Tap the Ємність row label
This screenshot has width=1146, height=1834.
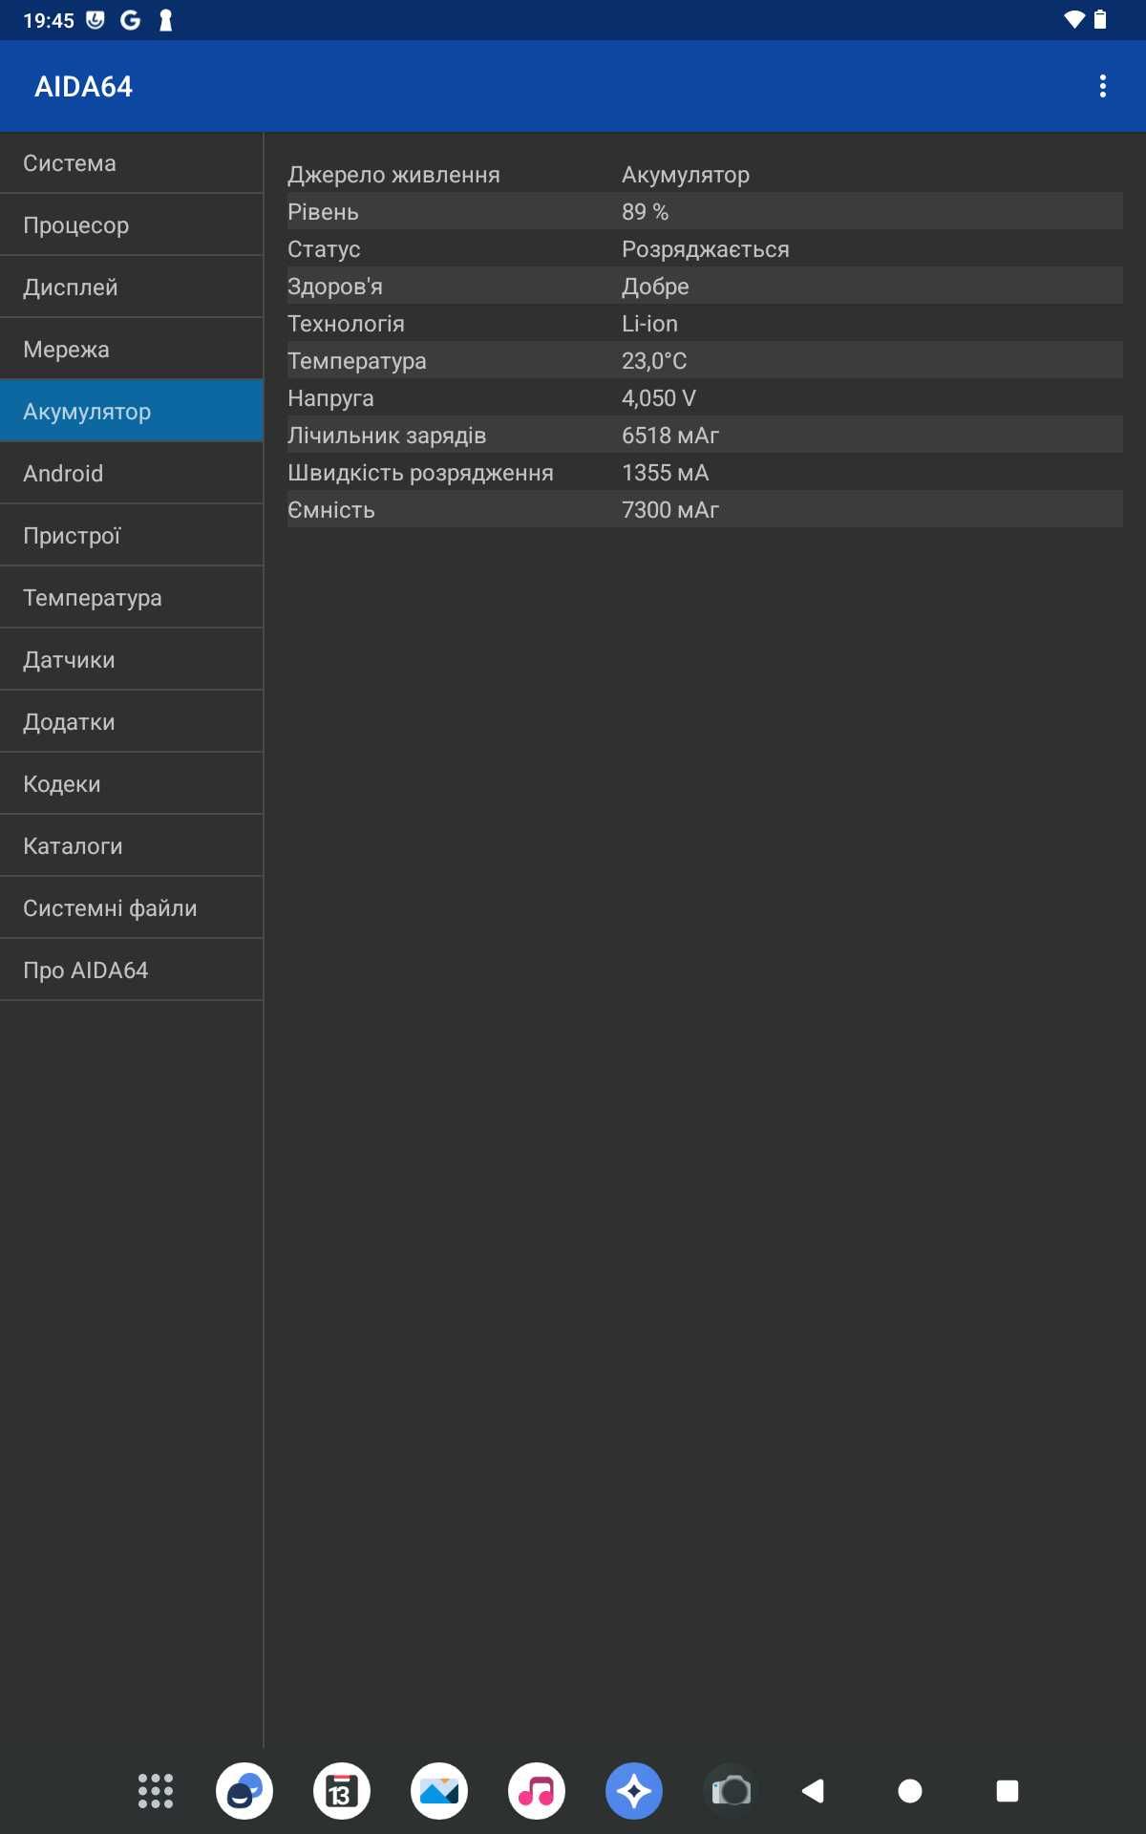point(331,510)
